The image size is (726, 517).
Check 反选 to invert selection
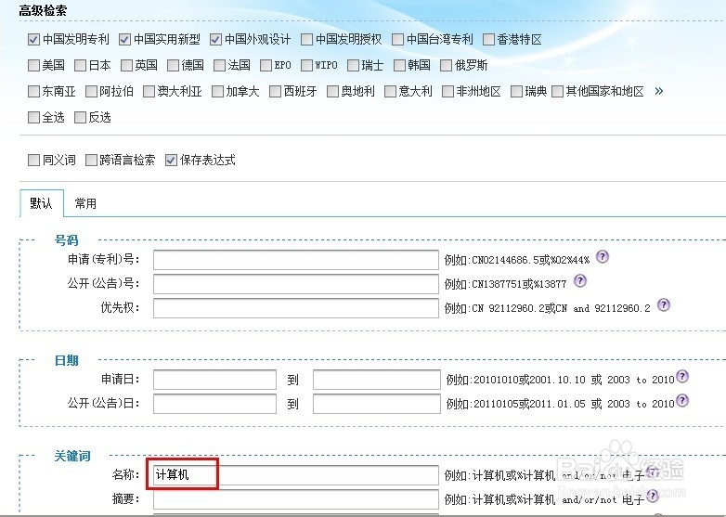80,117
